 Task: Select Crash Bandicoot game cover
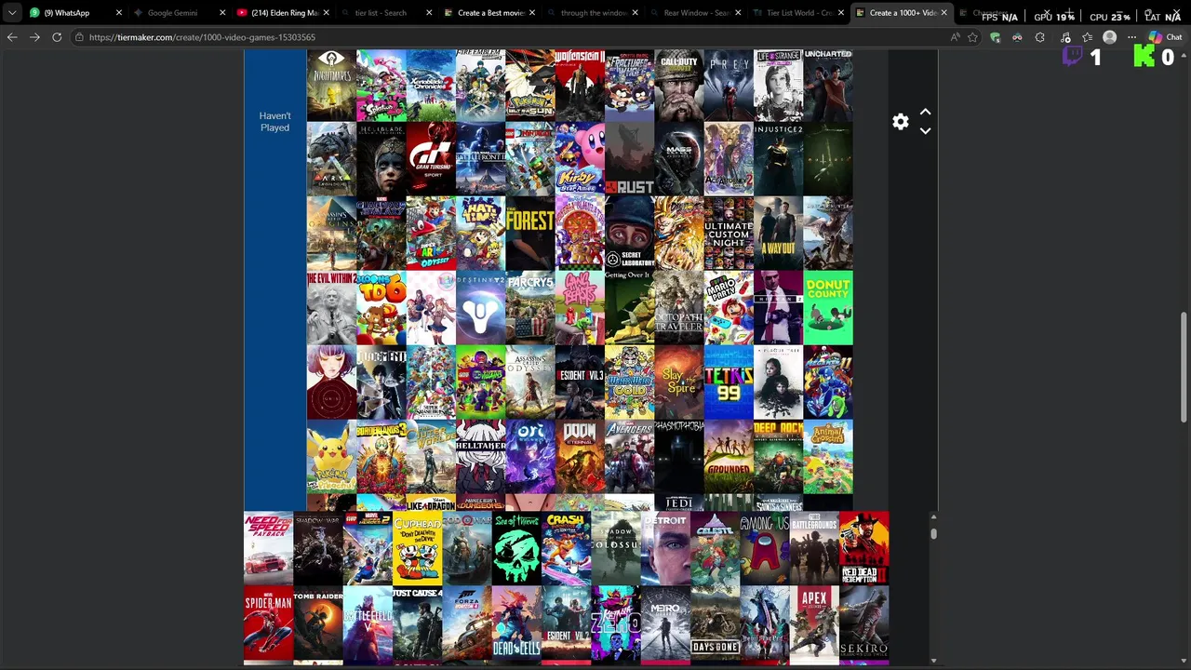tap(566, 548)
